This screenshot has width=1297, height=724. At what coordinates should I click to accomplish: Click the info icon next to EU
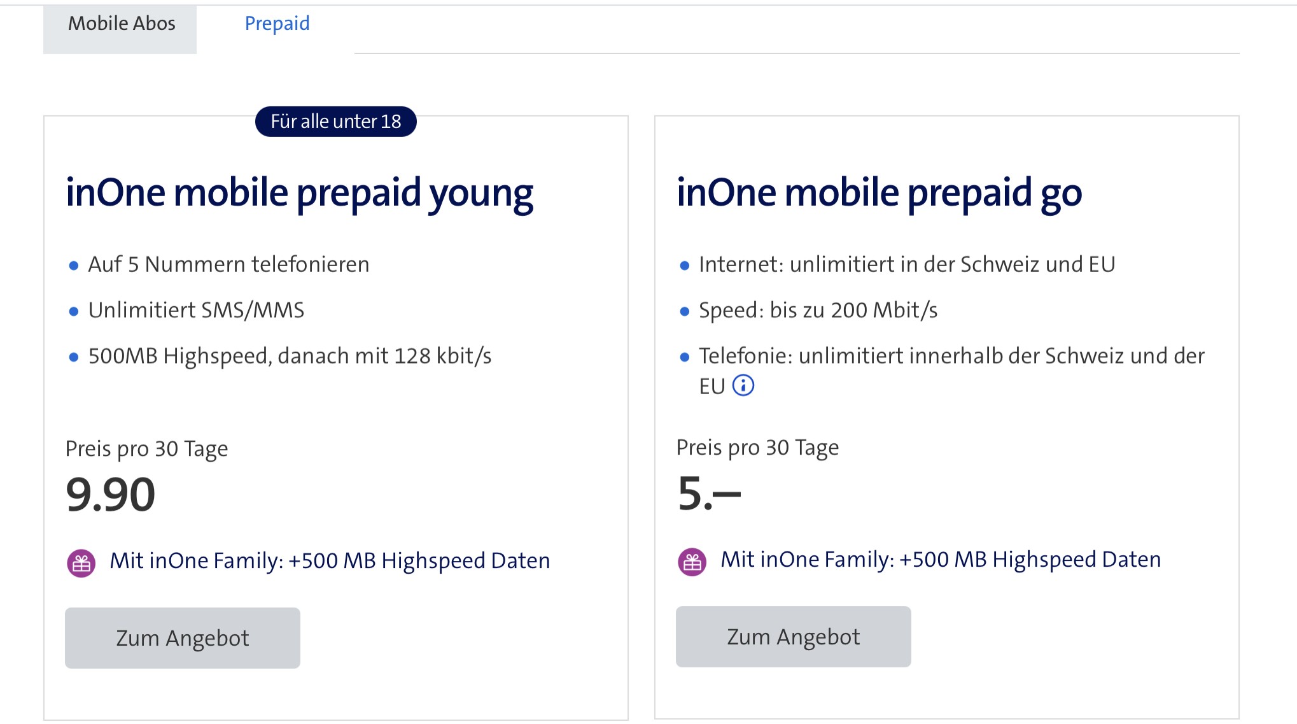click(743, 386)
